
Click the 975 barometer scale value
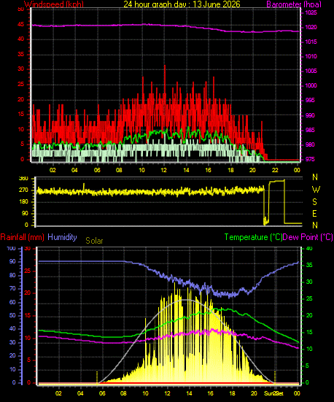pos(310,160)
